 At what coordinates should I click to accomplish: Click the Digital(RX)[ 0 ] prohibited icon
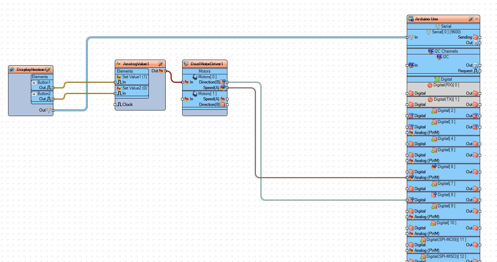point(430,85)
